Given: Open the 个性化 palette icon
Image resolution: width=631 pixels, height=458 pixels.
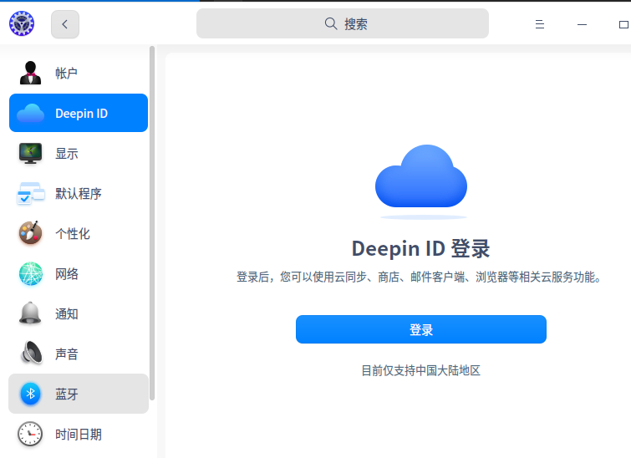Looking at the screenshot, I should tap(30, 233).
